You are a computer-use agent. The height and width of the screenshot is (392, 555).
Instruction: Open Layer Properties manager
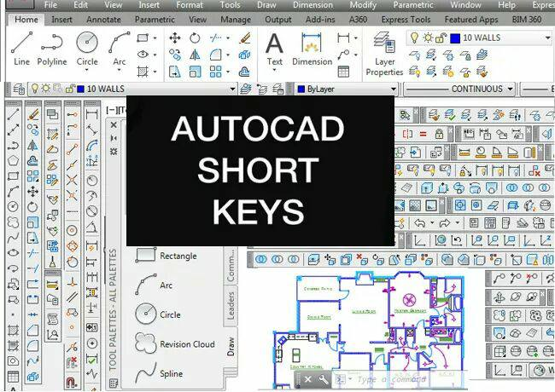(384, 54)
